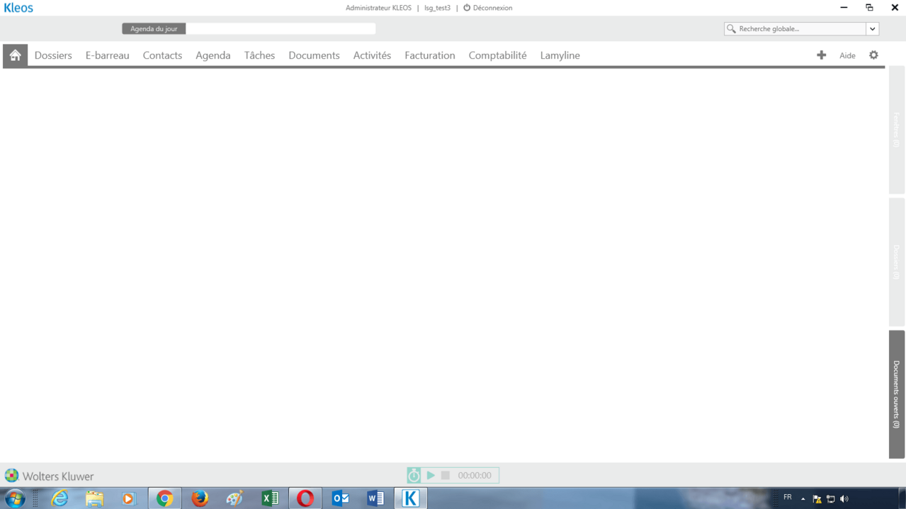
Task: Open the Aide help link
Action: coord(847,55)
